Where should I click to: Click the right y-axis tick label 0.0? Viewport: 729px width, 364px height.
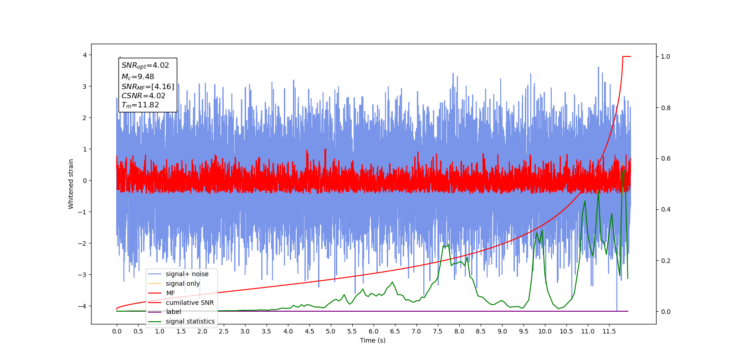pyautogui.click(x=666, y=312)
